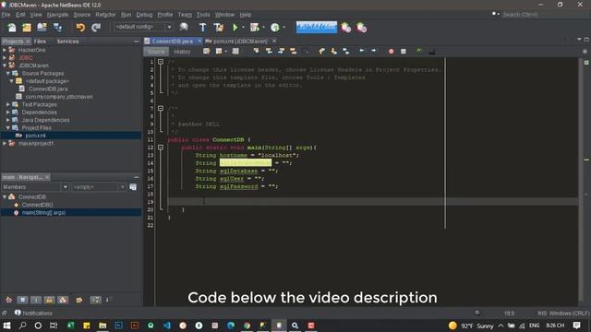This screenshot has height=332, width=591.
Task: Select the Source view button
Action: pos(156,52)
